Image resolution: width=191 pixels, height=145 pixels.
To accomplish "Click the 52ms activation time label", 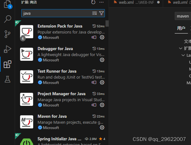I will [101, 26].
